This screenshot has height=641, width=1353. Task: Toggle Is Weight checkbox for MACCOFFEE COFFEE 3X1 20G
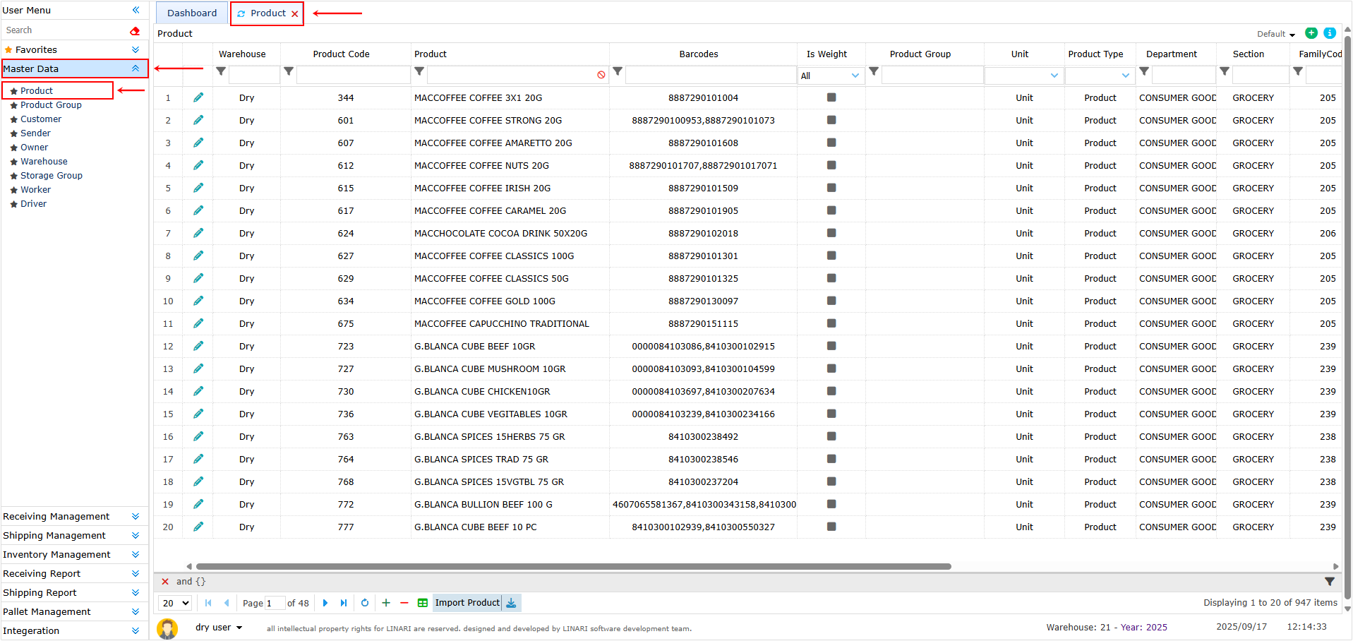pos(831,97)
